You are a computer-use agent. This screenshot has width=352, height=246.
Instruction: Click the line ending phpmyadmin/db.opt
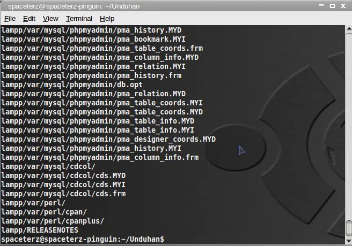pyautogui.click(x=72, y=84)
